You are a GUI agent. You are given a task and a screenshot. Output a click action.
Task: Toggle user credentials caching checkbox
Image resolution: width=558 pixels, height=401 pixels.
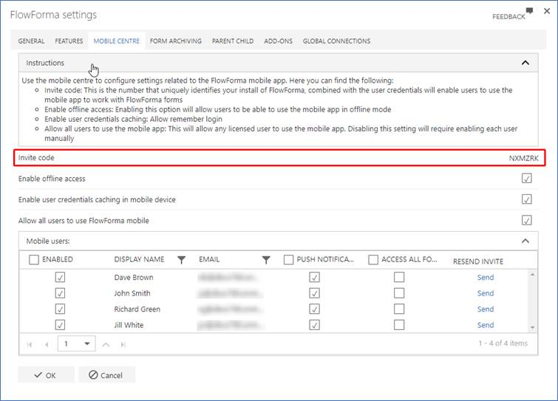click(527, 199)
